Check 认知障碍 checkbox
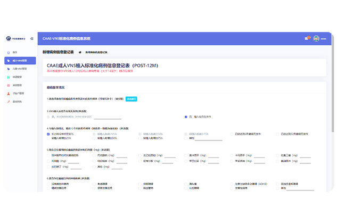This screenshot has height=224, width=337. tap(186, 188)
